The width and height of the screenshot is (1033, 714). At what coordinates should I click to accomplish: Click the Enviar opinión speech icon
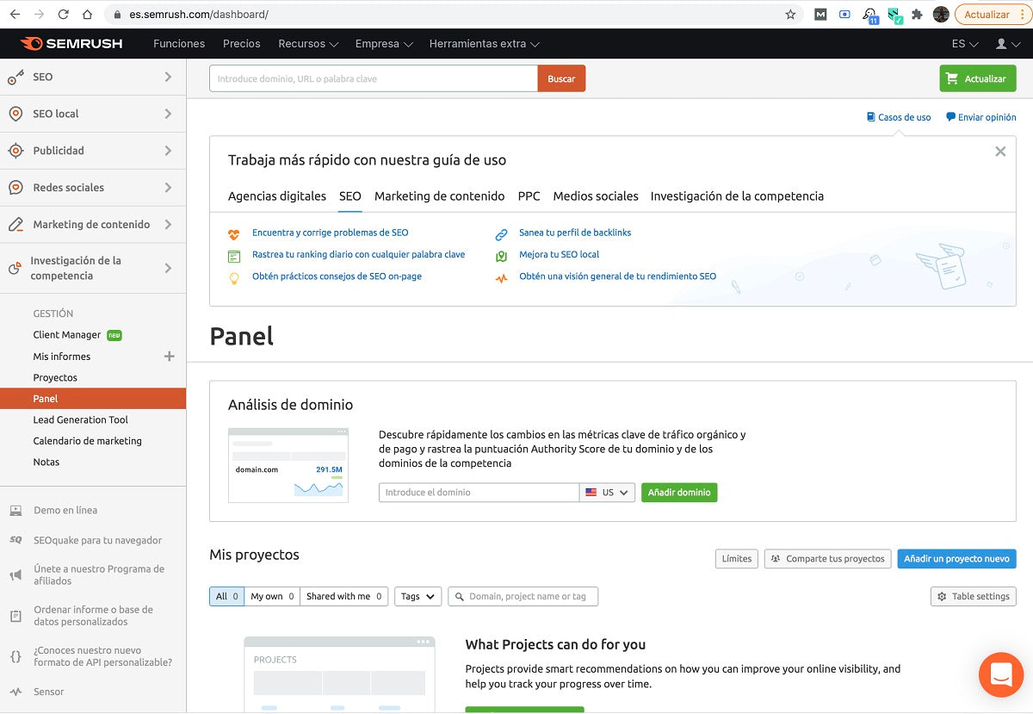(950, 117)
